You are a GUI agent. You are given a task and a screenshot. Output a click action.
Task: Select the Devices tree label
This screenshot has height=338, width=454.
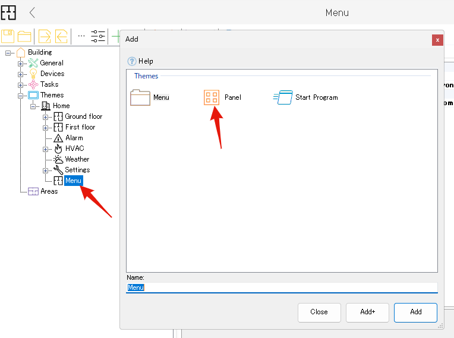point(52,74)
